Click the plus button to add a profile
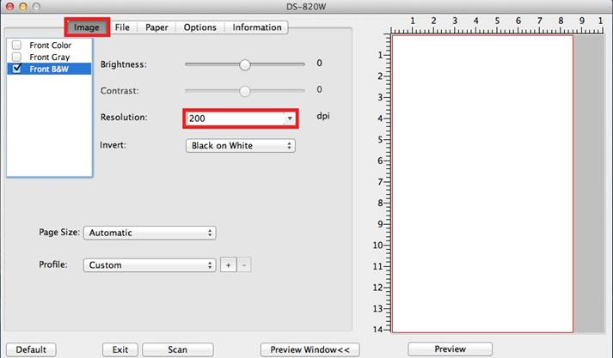The height and width of the screenshot is (358, 613). click(229, 265)
